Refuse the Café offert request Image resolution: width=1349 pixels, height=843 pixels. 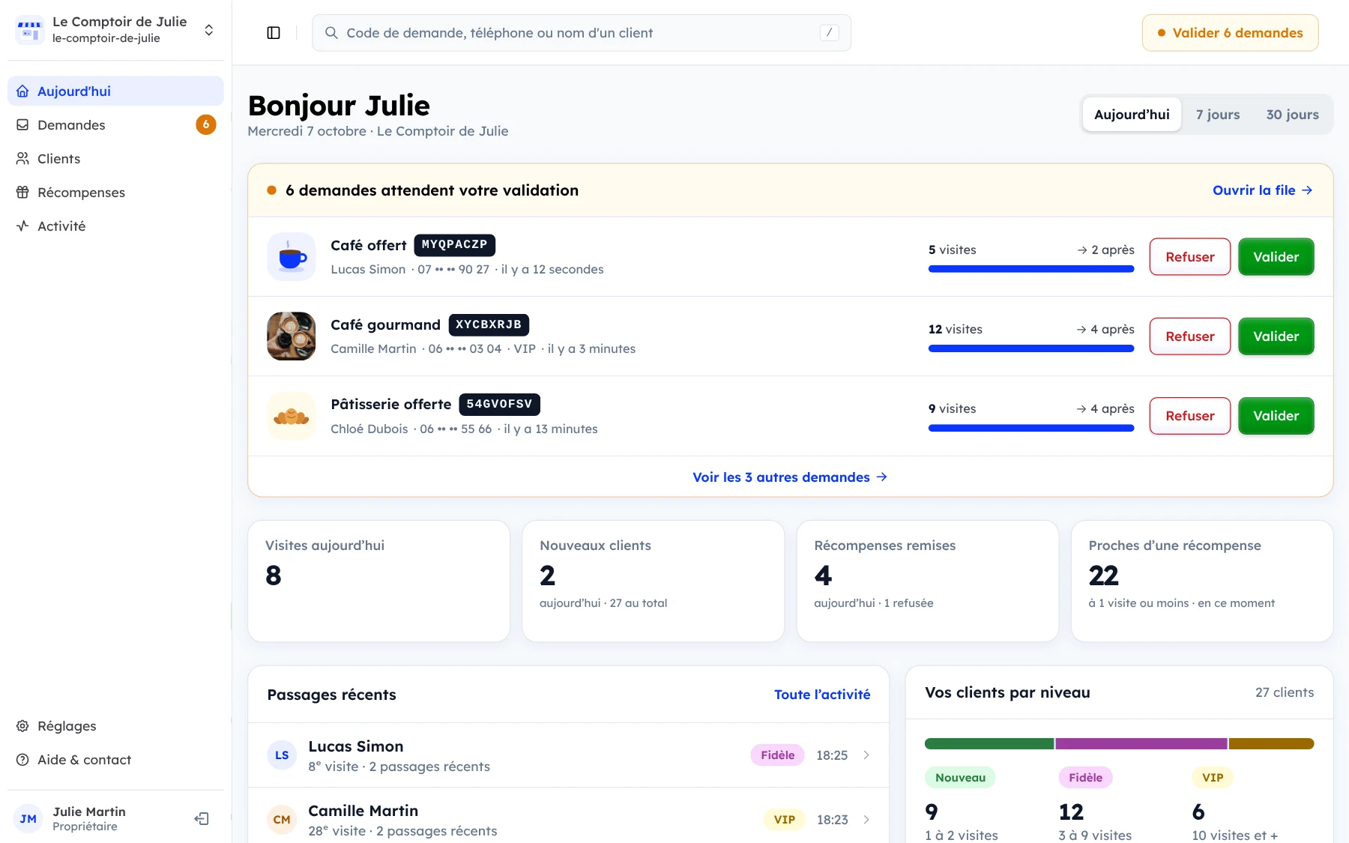[x=1190, y=257]
